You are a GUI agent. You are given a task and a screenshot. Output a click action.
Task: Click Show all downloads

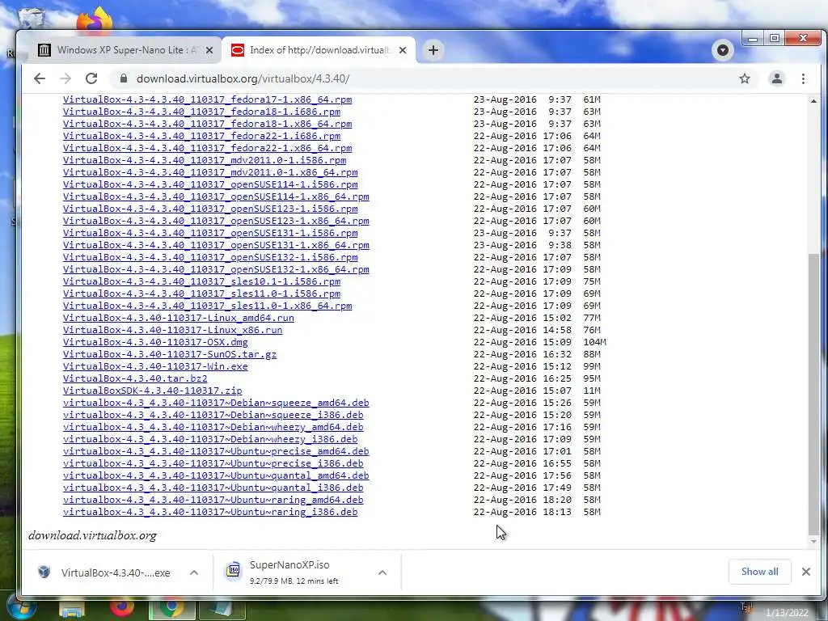(759, 572)
